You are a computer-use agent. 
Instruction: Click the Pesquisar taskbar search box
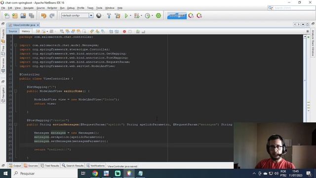(x=44, y=174)
